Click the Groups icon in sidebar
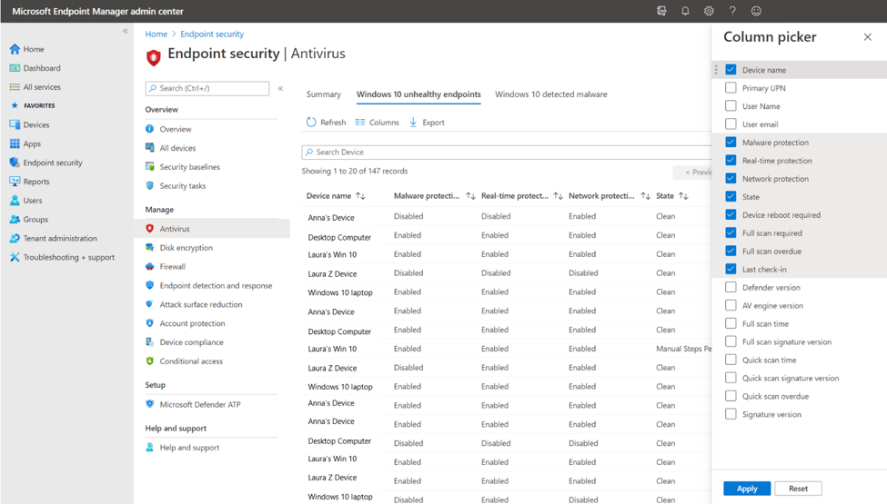The height and width of the screenshot is (504, 887). [15, 220]
